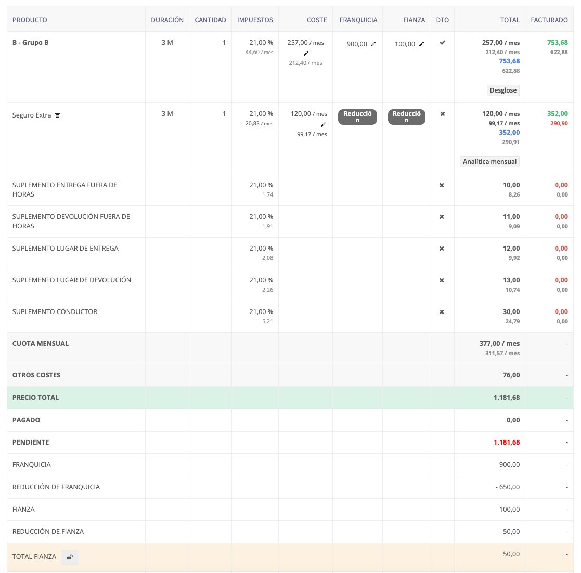Click the green 352,00 facturado value
581x573 pixels.
pyautogui.click(x=557, y=114)
